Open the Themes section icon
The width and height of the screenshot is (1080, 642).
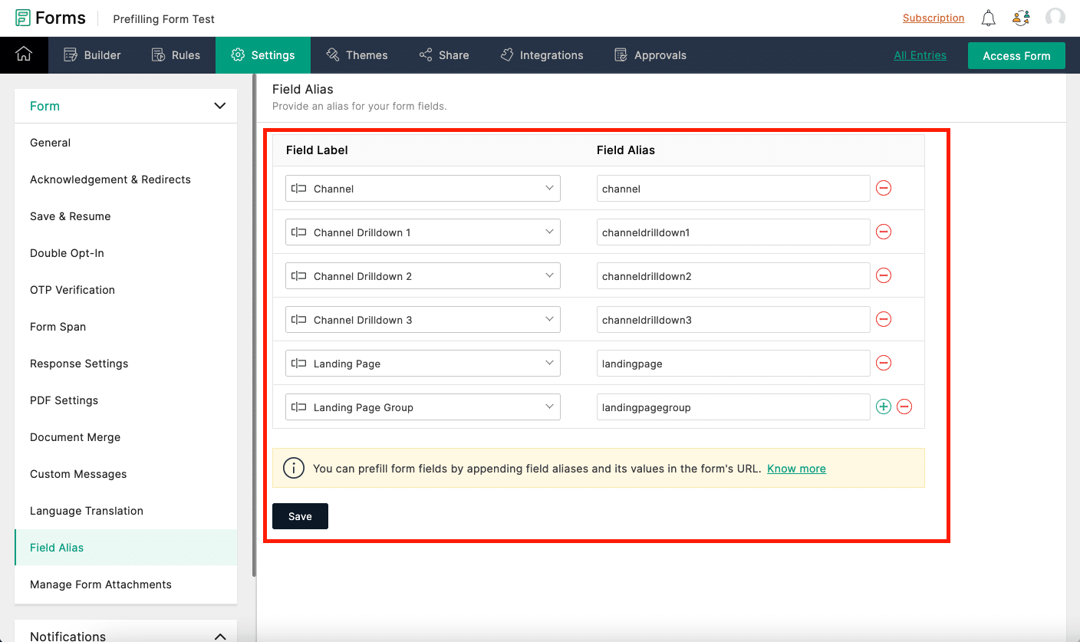[333, 54]
